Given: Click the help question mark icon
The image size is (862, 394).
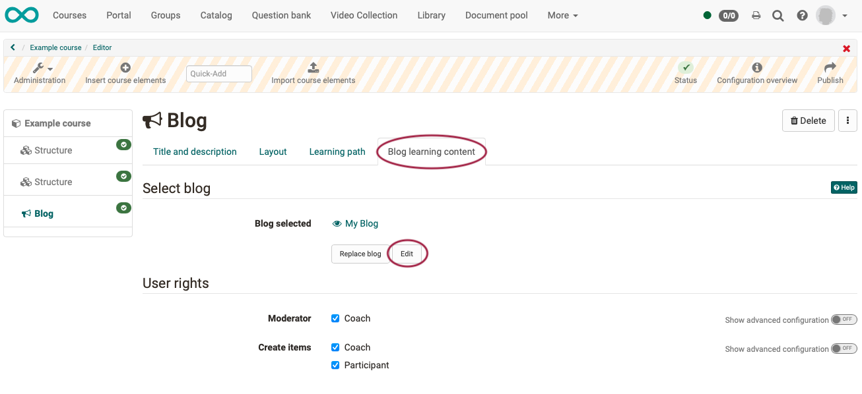Looking at the screenshot, I should coord(802,16).
